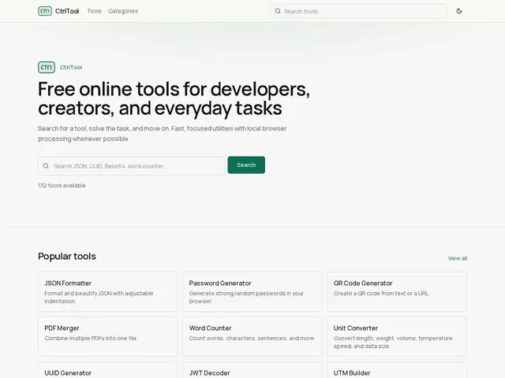This screenshot has height=378, width=505.
Task: Open the Word Counter tool card
Action: click(252, 336)
